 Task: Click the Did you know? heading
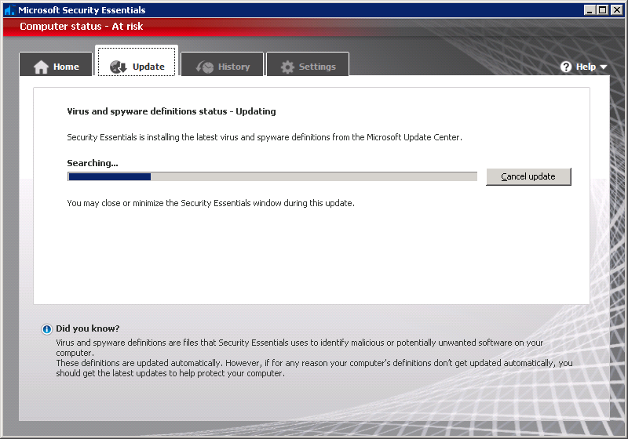pyautogui.click(x=88, y=328)
